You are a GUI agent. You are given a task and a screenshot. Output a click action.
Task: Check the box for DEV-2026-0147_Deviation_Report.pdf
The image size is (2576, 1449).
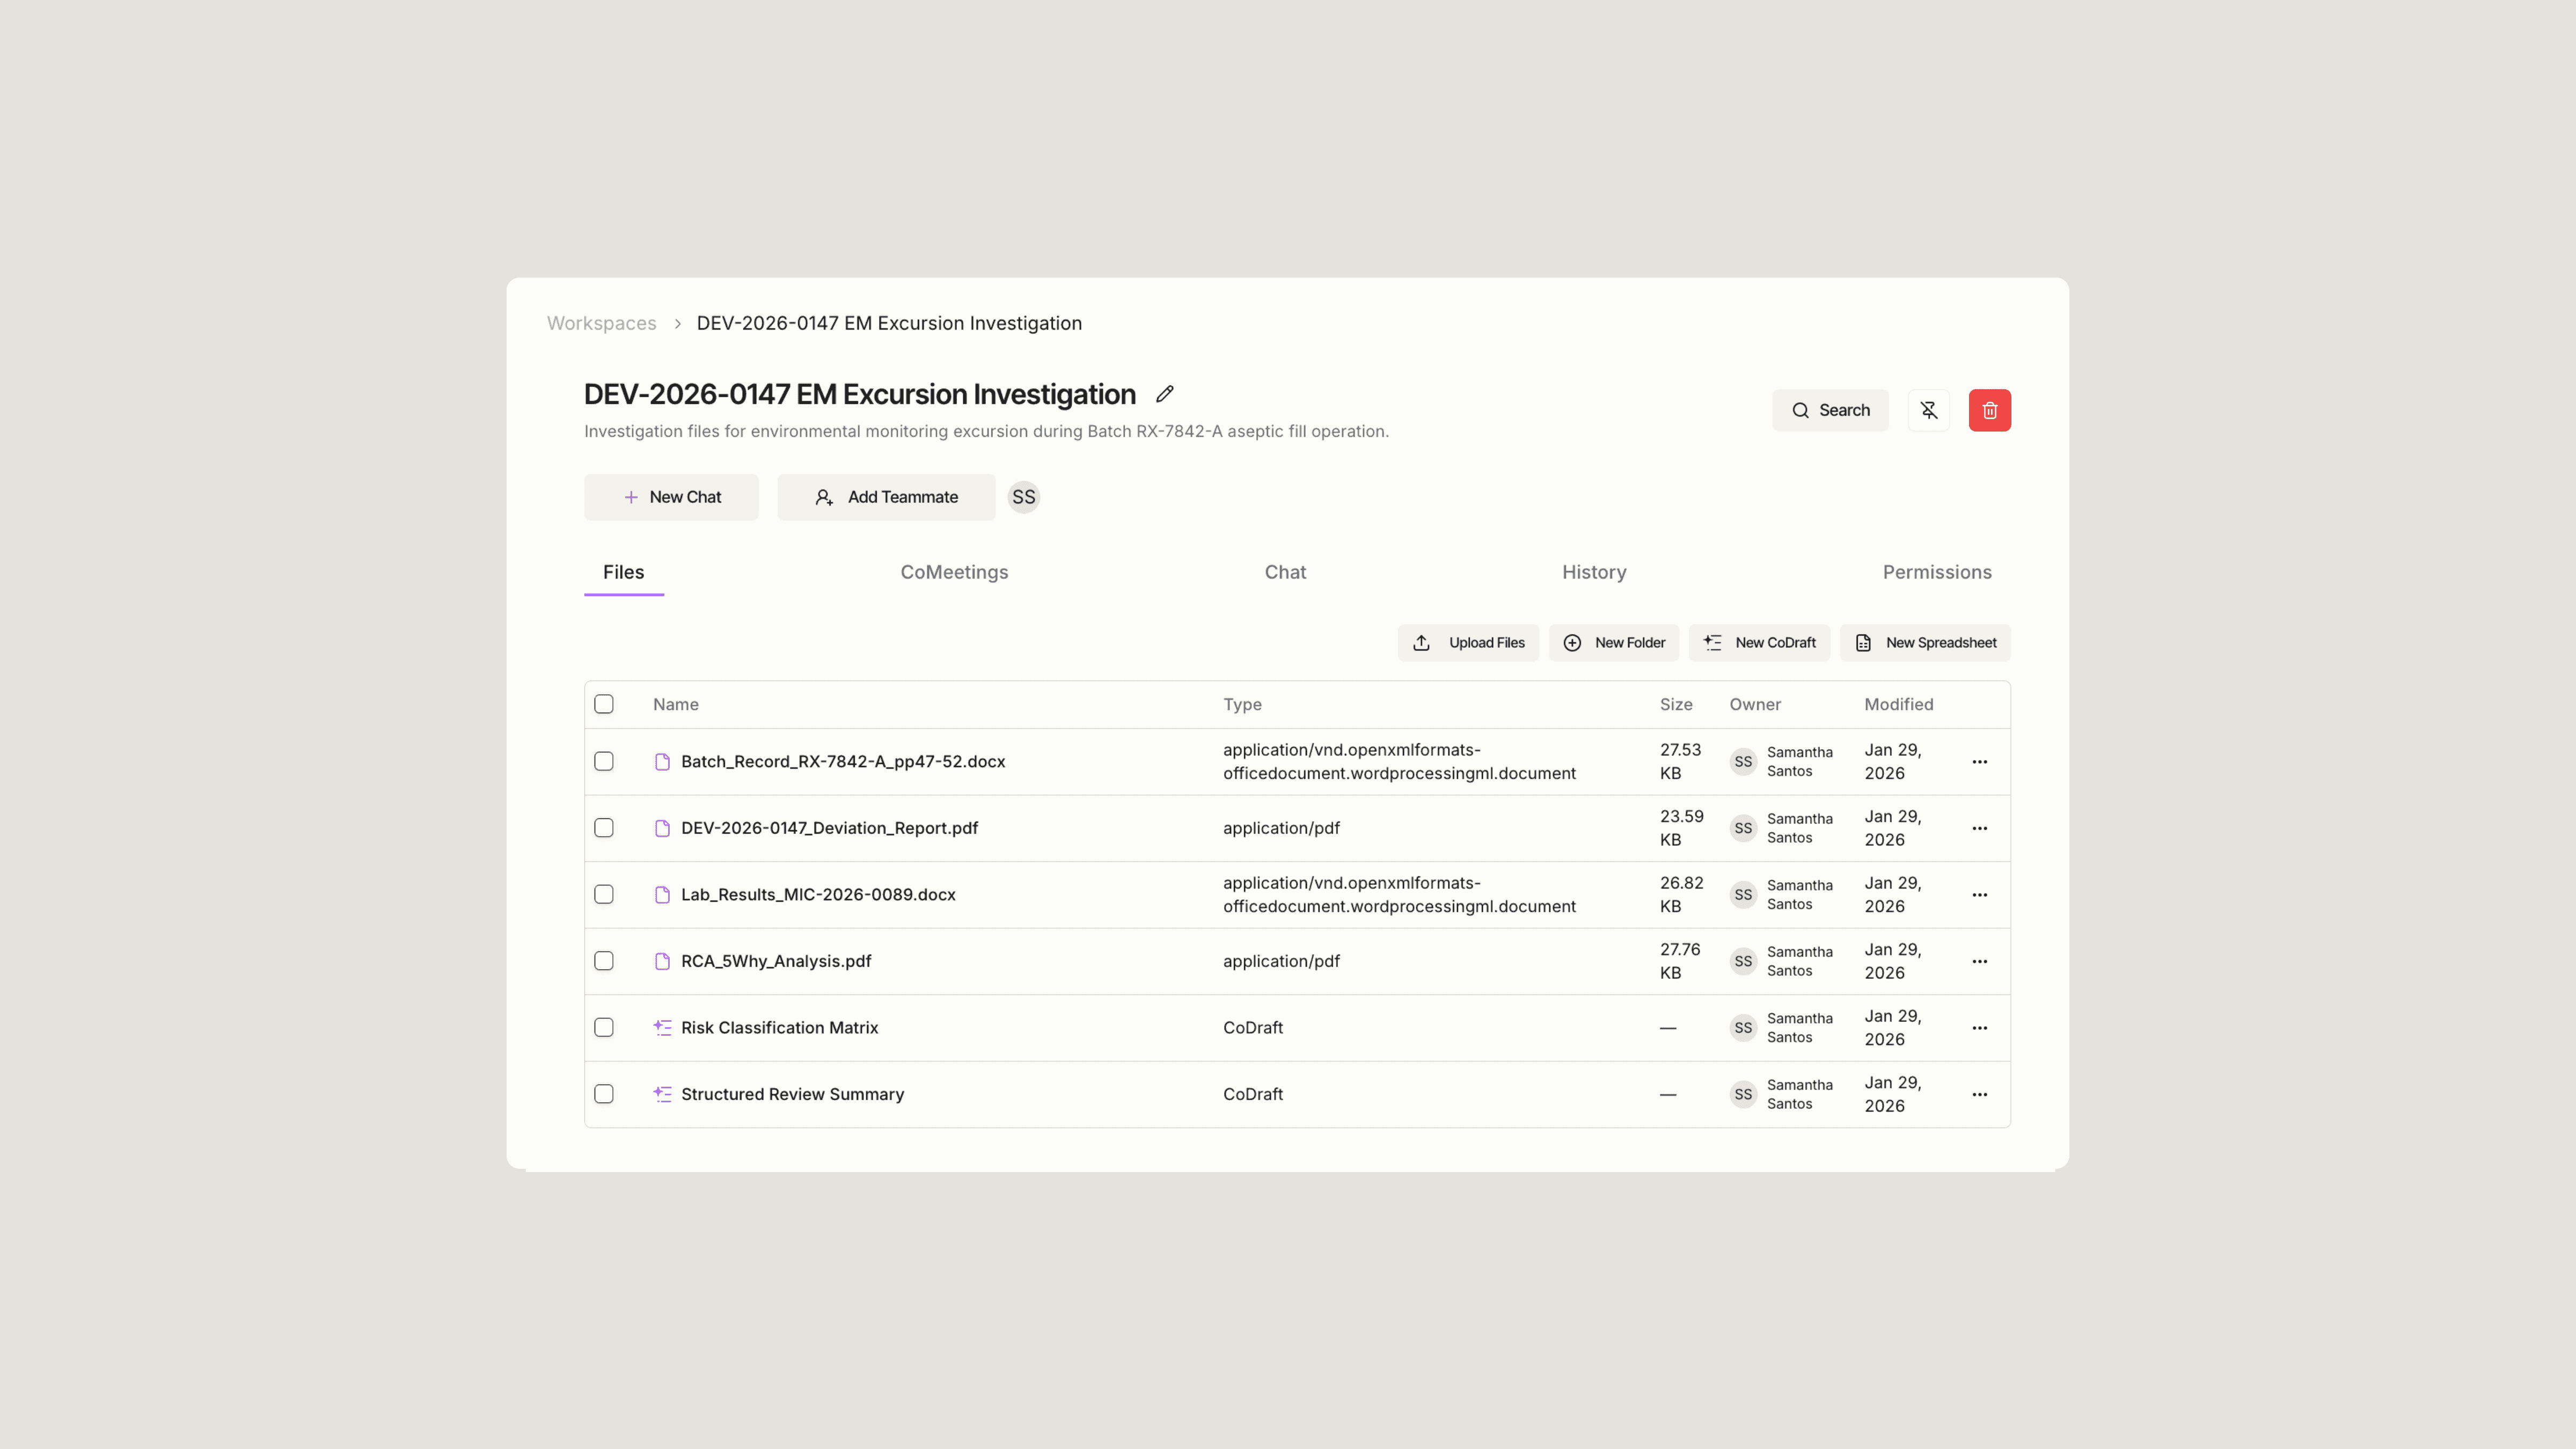pyautogui.click(x=604, y=828)
